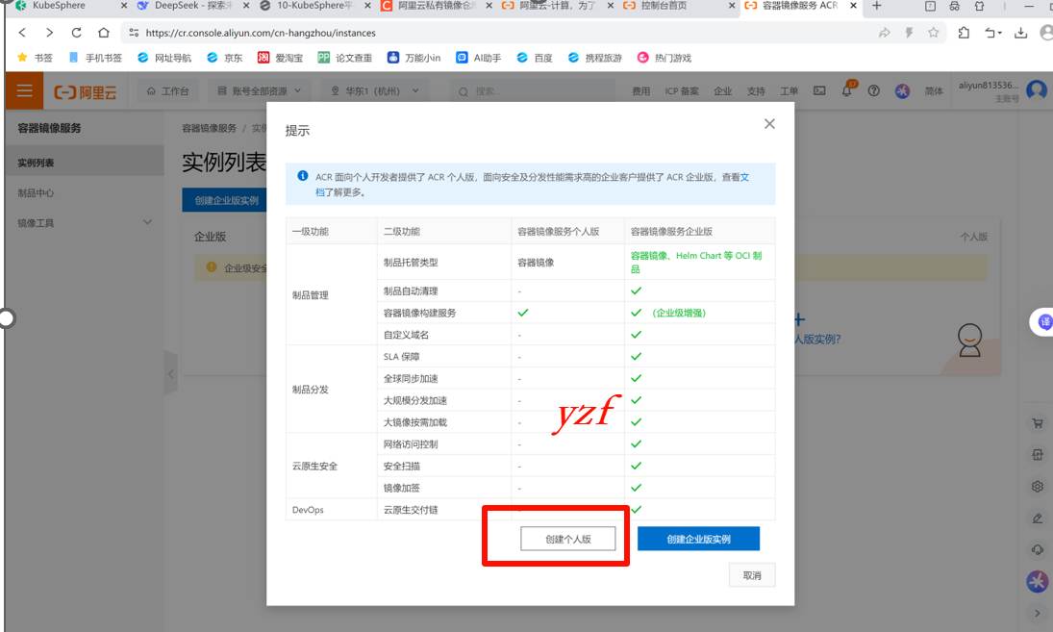1053x632 pixels.
Task: Select 实例列表 in sidebar
Action: pyautogui.click(x=85, y=163)
